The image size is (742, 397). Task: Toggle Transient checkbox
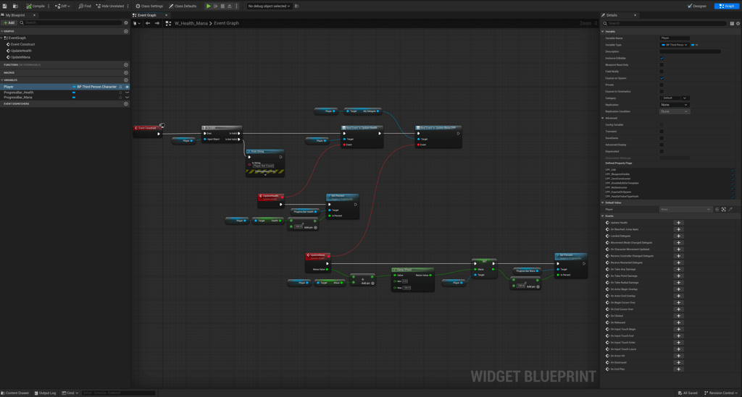coord(662,131)
